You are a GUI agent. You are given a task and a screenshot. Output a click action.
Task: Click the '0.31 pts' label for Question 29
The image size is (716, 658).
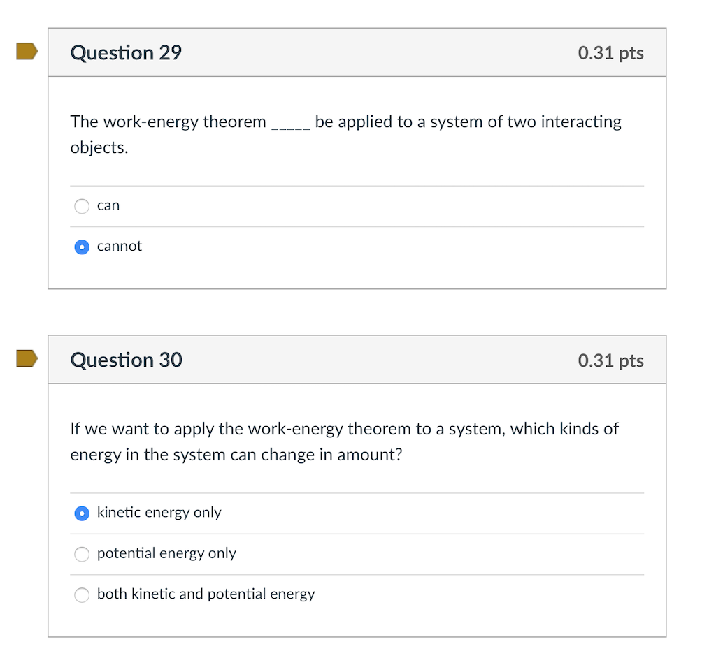click(610, 52)
